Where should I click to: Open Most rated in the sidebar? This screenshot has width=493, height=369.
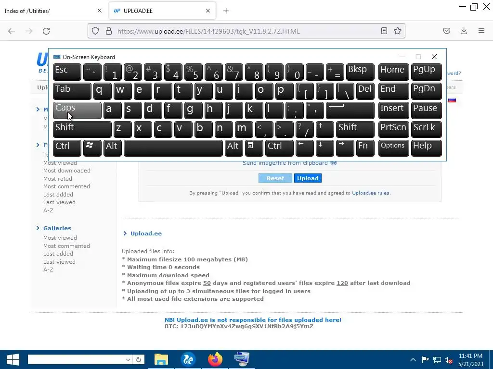(x=58, y=179)
